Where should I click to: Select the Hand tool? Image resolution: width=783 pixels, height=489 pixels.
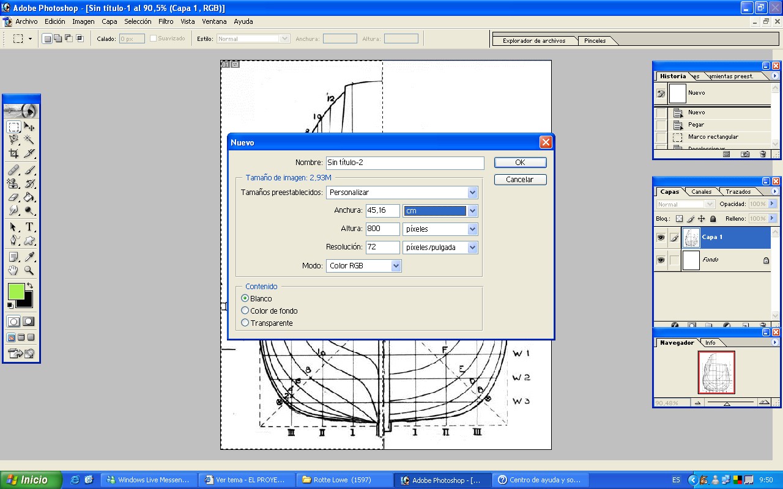tap(13, 270)
